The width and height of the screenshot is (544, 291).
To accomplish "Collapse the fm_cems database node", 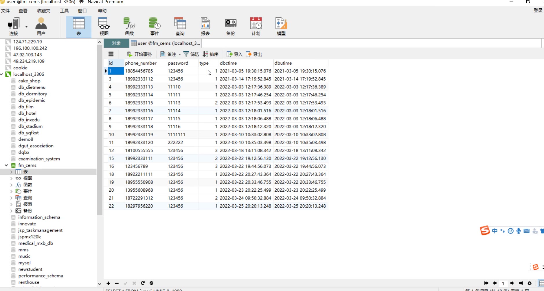I will (x=6, y=165).
